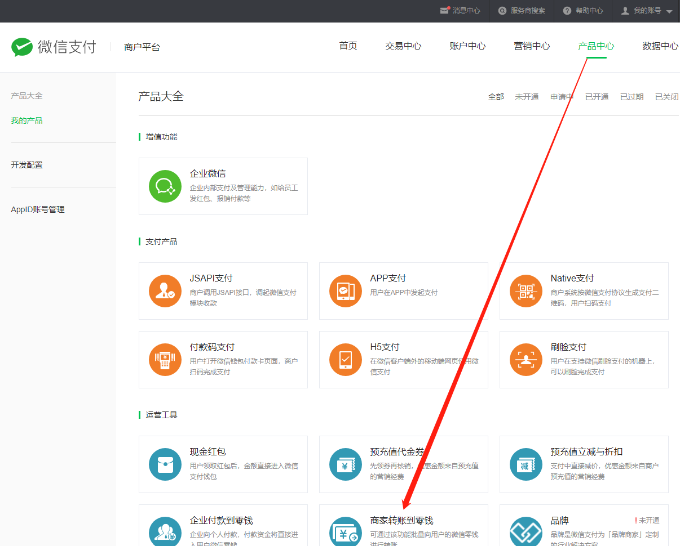680x546 pixels.
Task: Open the 服务商搜索 link
Action: pyautogui.click(x=528, y=11)
